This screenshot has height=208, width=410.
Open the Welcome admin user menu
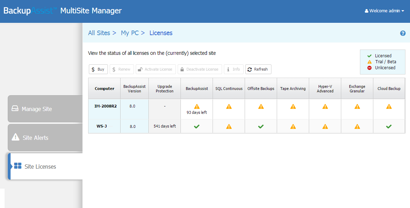point(385,11)
